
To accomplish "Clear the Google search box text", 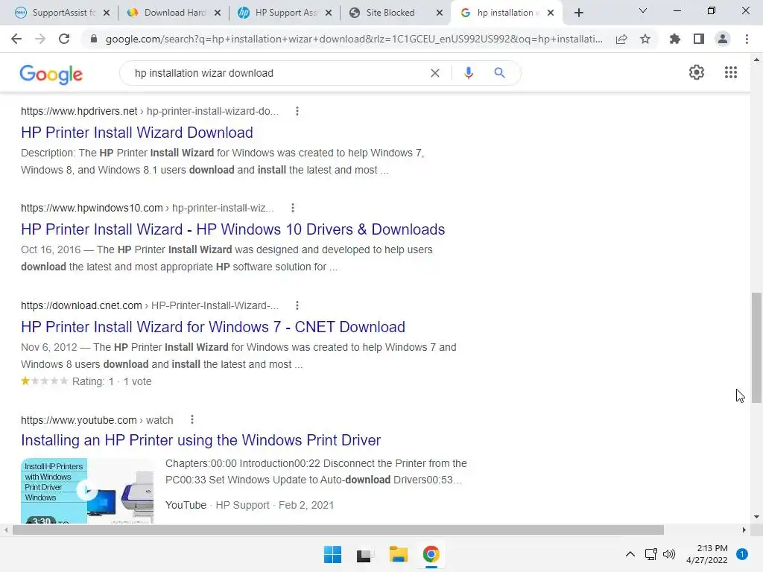I will [435, 73].
